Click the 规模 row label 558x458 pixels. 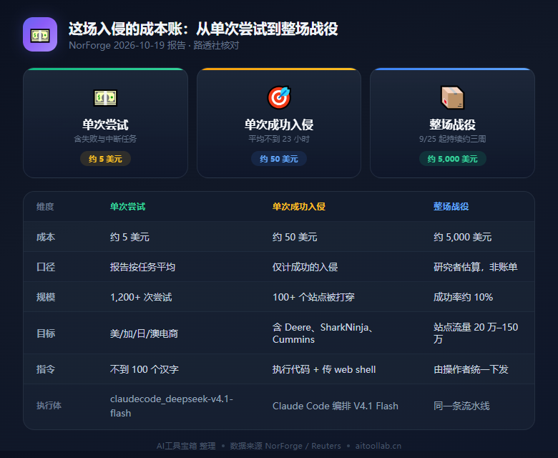click(x=46, y=297)
